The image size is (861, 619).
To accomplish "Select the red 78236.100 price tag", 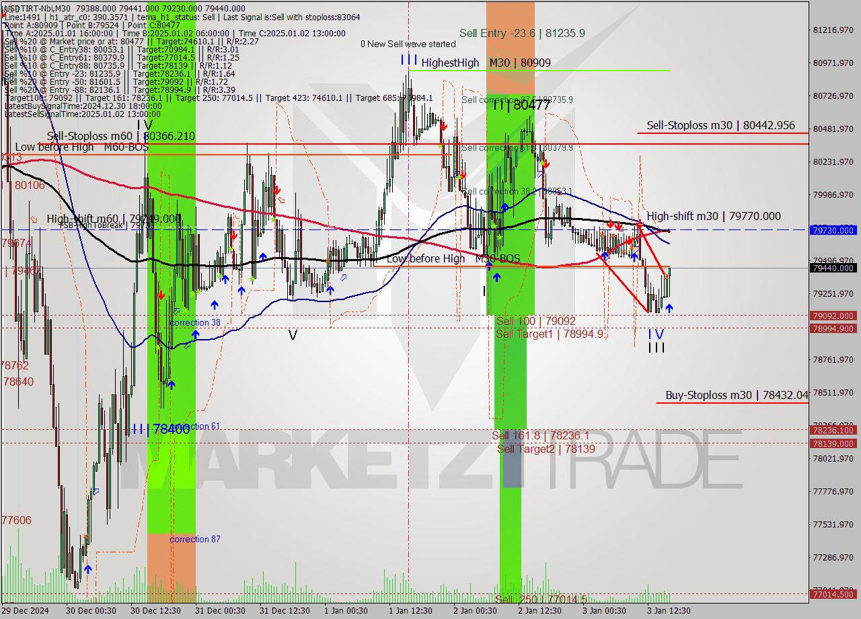I will pyautogui.click(x=833, y=430).
